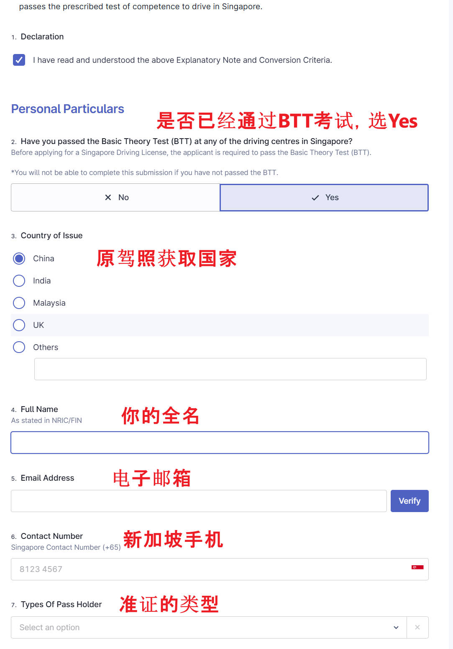Click the X icon inside the No option

(108, 197)
